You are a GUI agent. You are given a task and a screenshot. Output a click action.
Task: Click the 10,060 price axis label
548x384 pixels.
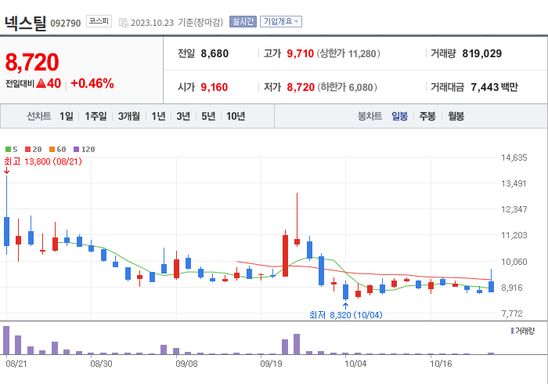point(514,262)
